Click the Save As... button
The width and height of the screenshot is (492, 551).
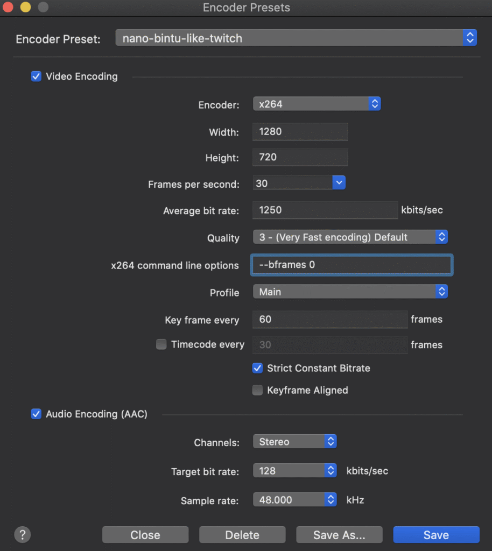coord(339,535)
